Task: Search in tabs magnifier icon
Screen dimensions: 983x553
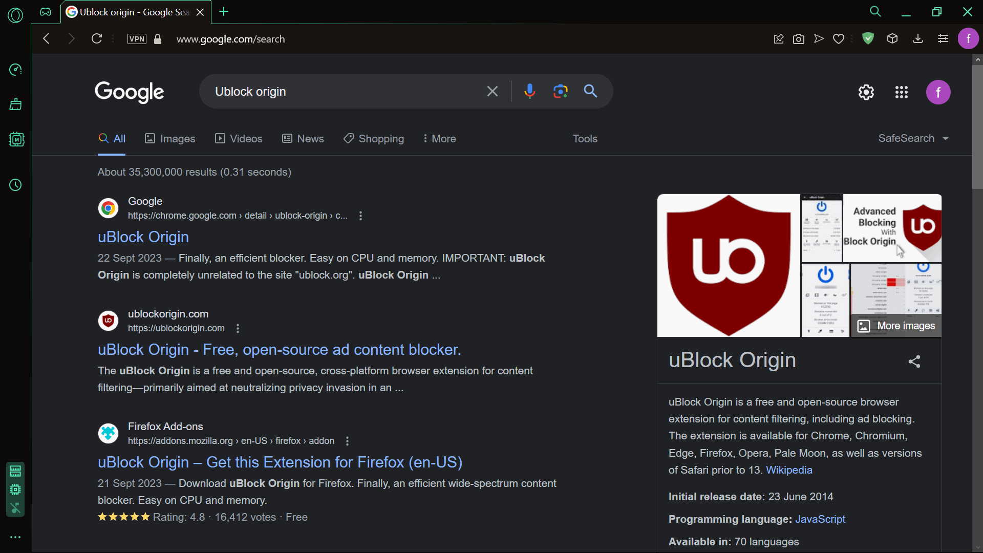Action: tap(875, 11)
